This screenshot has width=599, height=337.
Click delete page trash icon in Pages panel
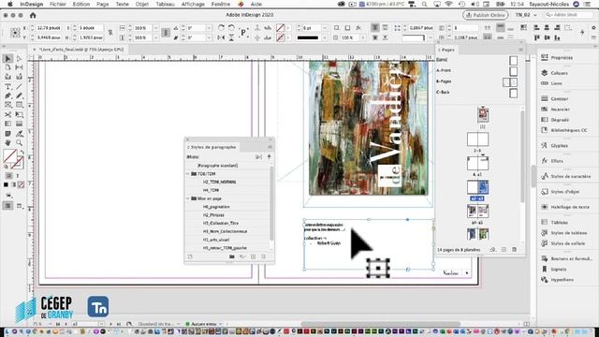(x=514, y=250)
